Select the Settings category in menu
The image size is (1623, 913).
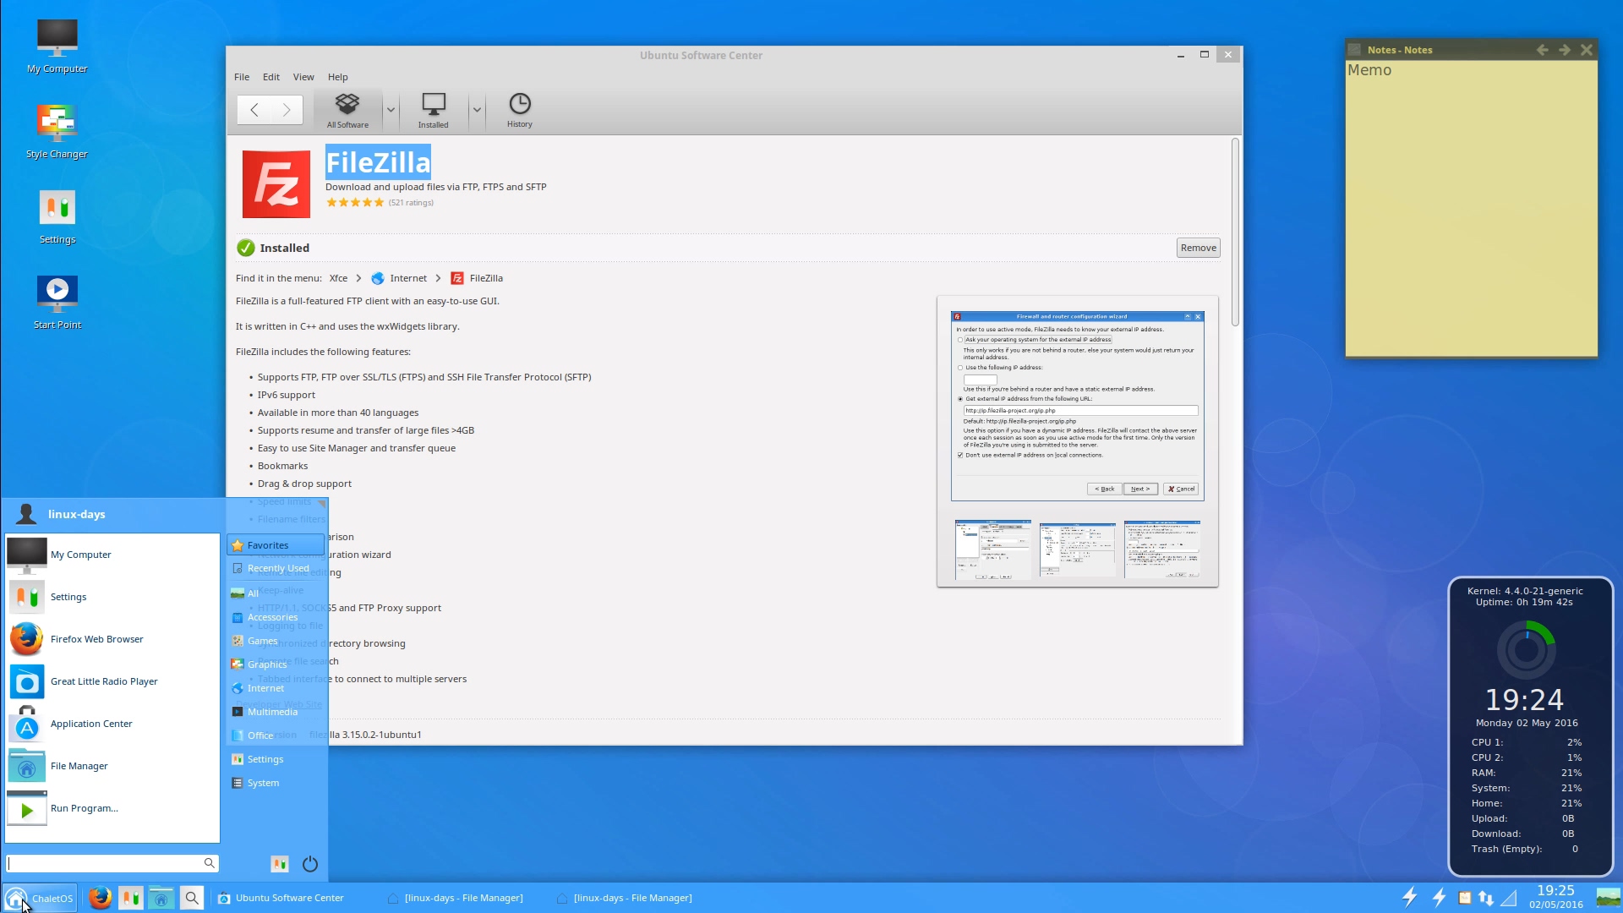point(276,759)
